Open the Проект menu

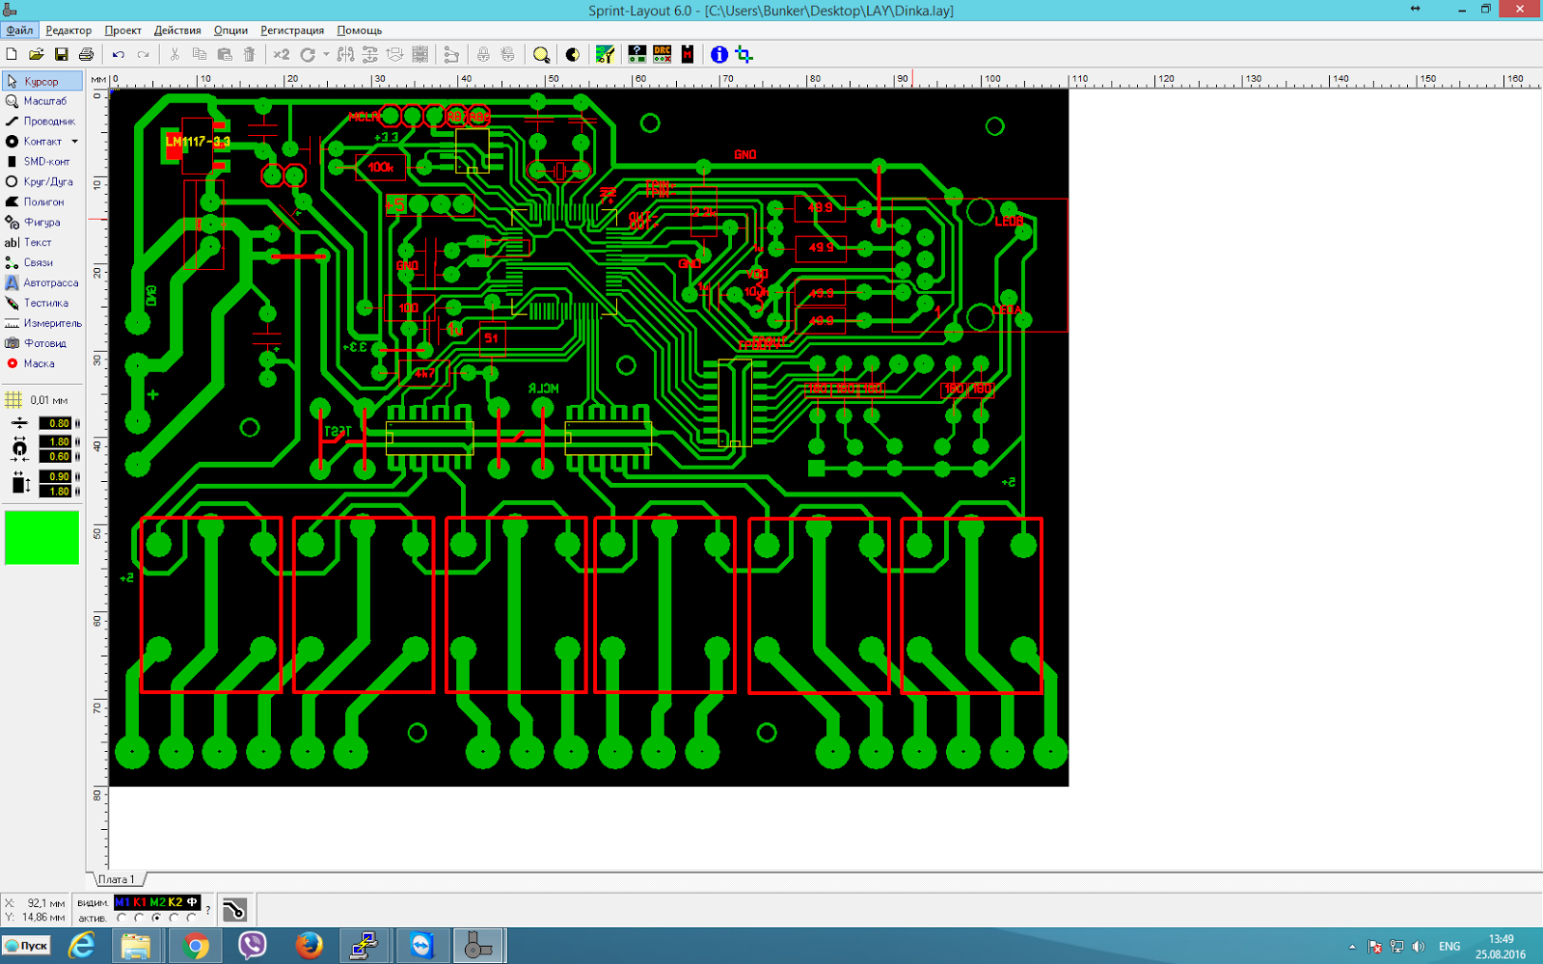point(122,30)
